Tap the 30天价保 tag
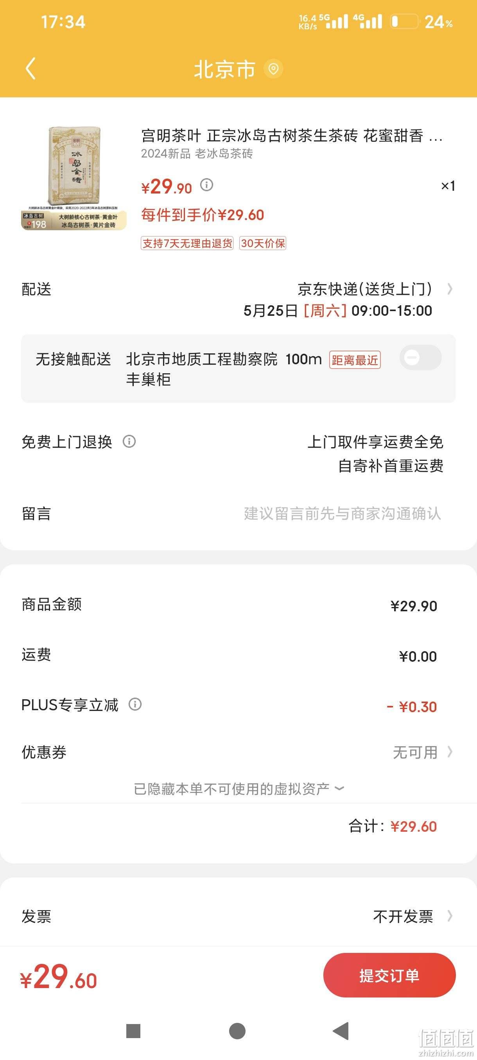The width and height of the screenshot is (477, 1060). (x=263, y=243)
